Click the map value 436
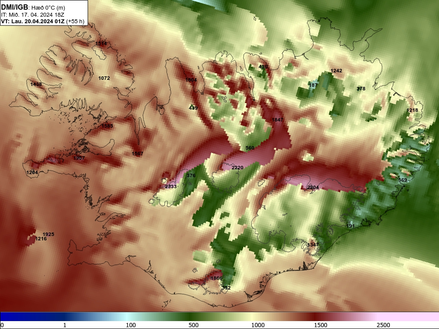 [x=263, y=67]
